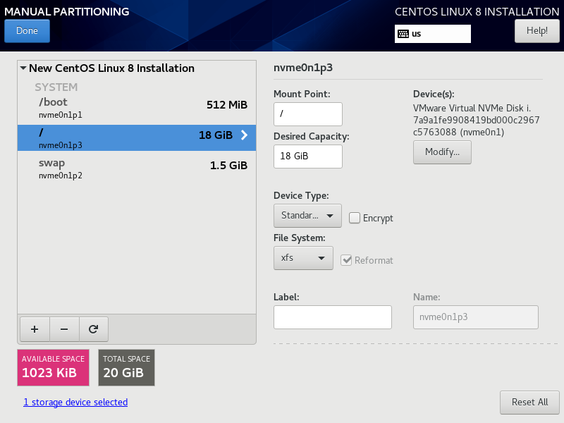Click the SYSTEM section label
564x423 pixels.
tap(56, 87)
